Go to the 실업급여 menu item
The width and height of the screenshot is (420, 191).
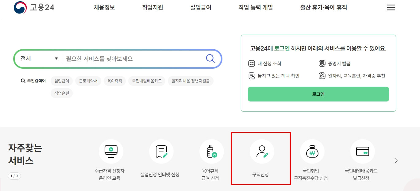[200, 8]
